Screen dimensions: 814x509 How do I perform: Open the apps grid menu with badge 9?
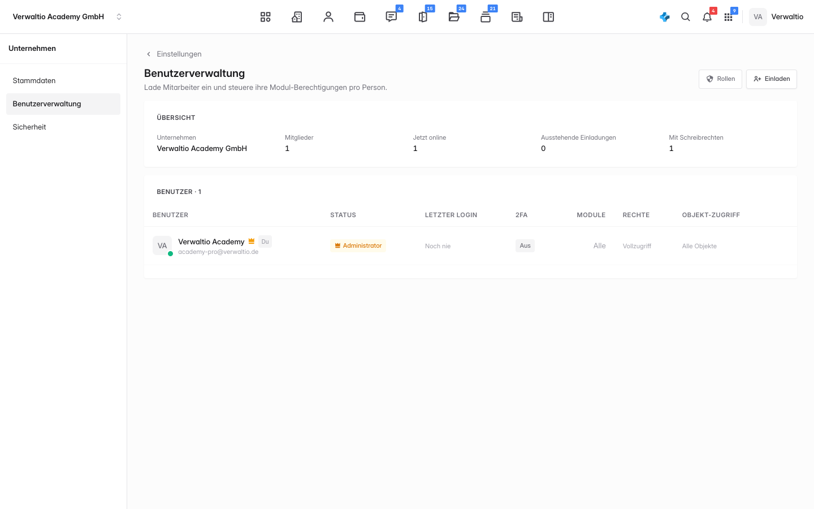coord(729,17)
